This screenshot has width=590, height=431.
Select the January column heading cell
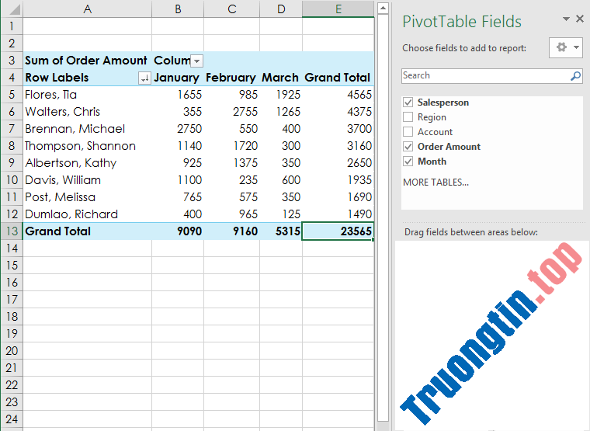[x=178, y=78]
